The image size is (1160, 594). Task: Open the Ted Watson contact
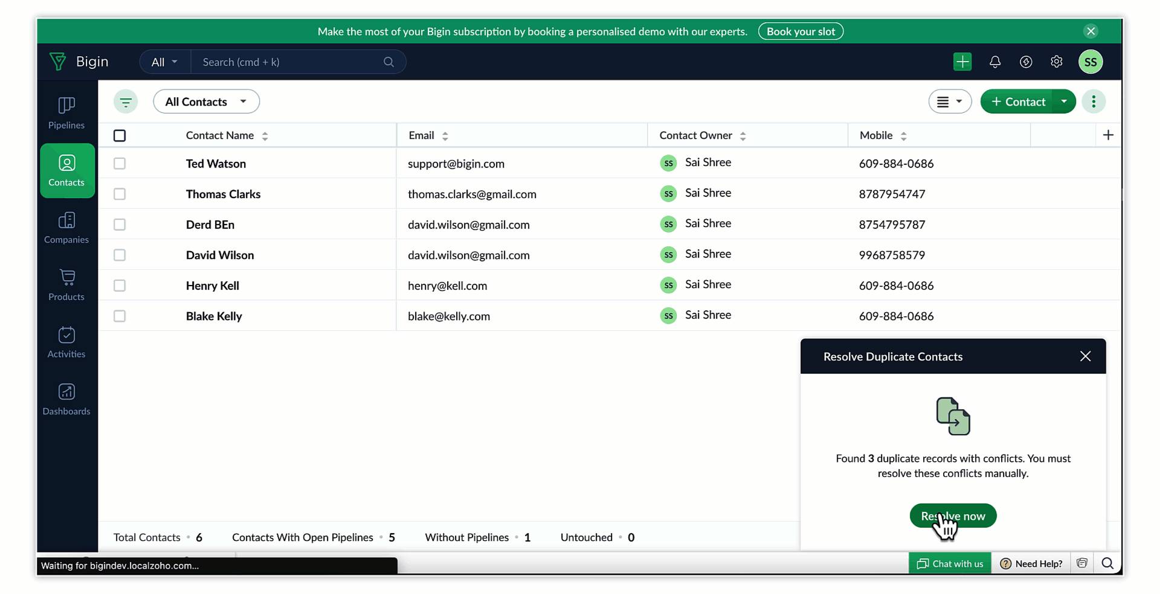point(216,164)
